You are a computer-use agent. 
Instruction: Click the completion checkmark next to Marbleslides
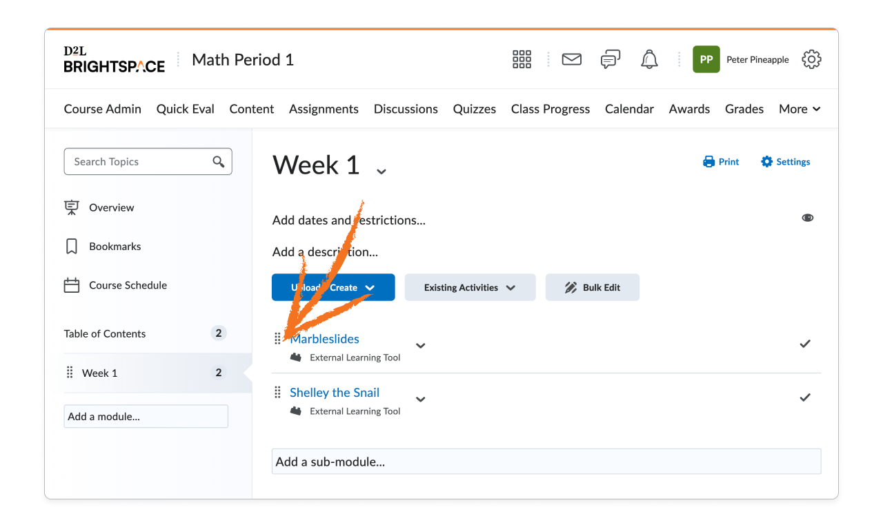coord(805,343)
